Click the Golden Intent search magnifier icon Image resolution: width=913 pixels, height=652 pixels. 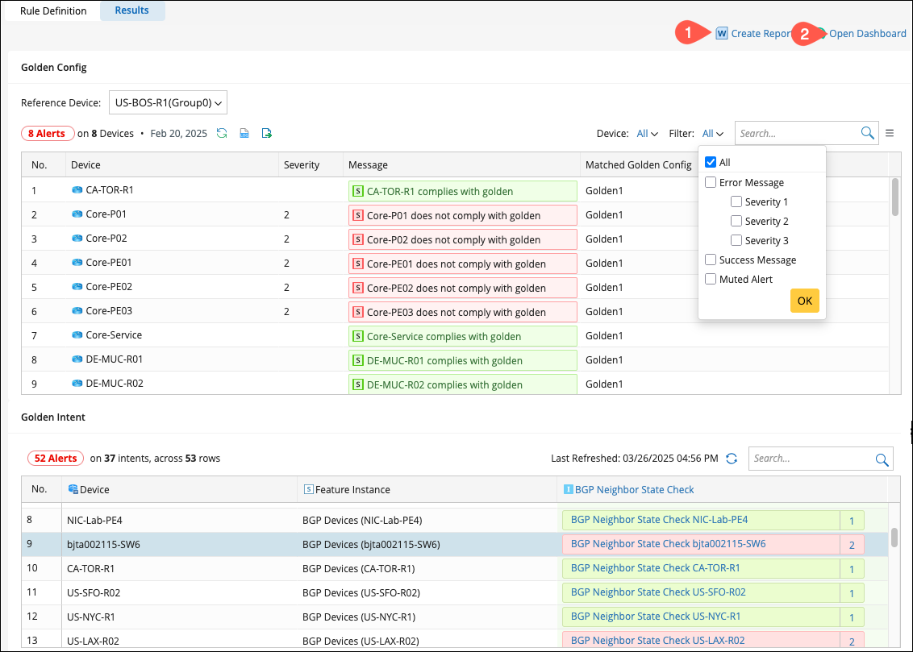[x=882, y=459]
